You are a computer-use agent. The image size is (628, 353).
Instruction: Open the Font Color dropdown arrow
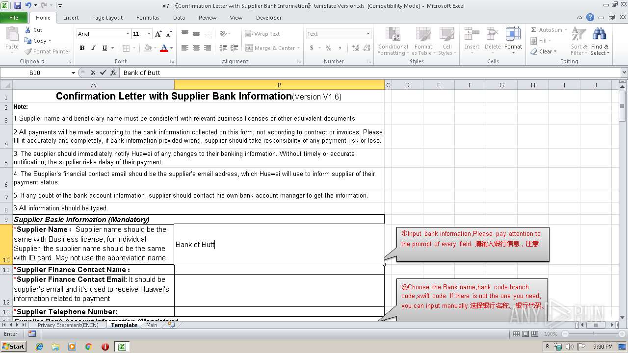[x=171, y=48]
